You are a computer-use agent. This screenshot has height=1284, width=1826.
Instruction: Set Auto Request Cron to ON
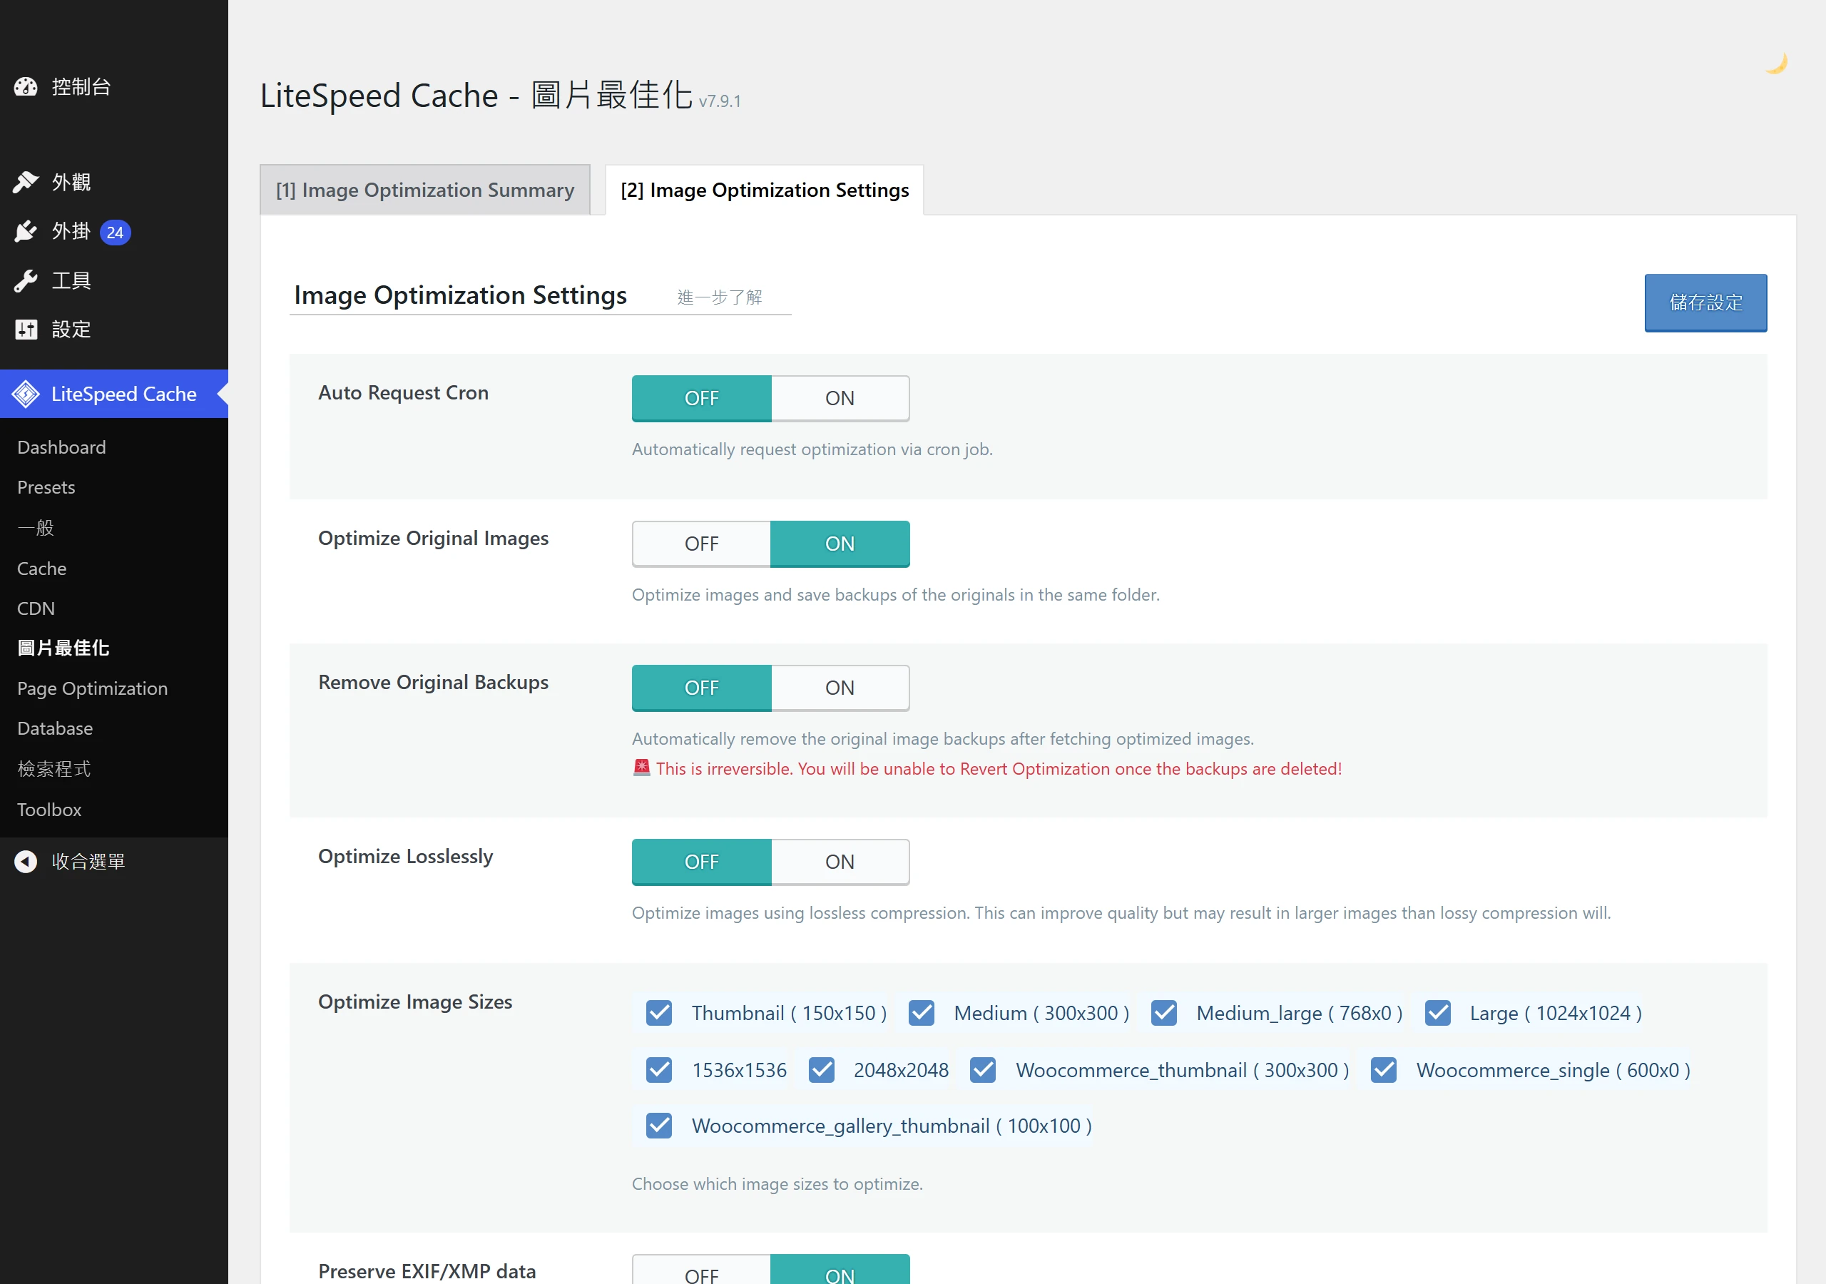(x=840, y=399)
